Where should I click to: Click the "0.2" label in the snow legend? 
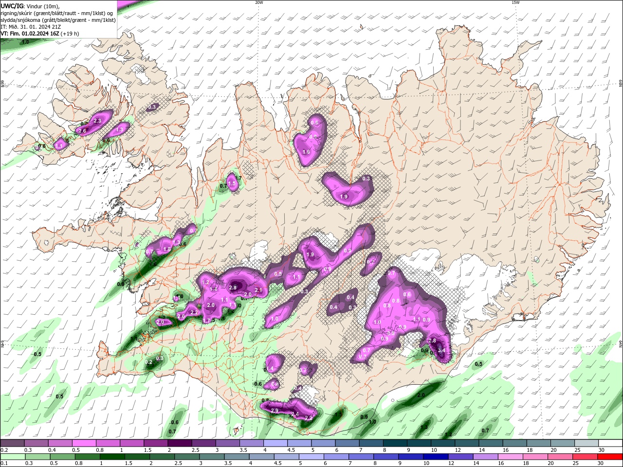pyautogui.click(x=4, y=450)
